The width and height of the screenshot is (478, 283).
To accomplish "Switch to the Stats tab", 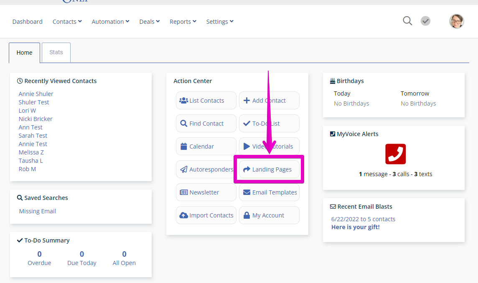I will pos(56,52).
